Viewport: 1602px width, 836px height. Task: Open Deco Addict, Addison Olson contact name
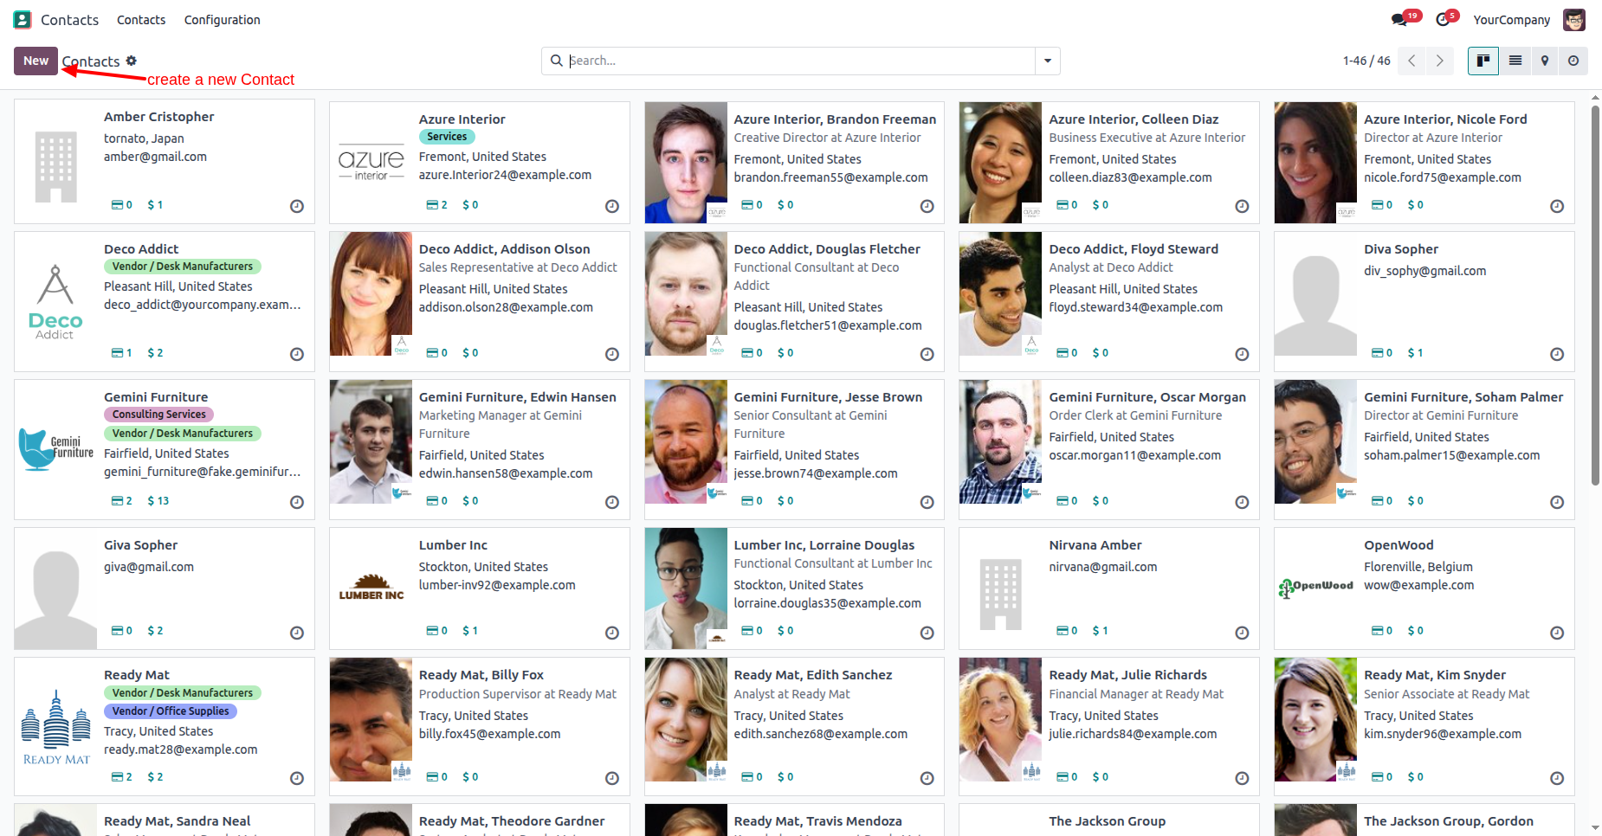point(504,249)
